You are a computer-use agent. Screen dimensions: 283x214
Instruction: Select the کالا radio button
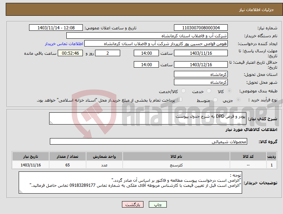click(x=230, y=91)
